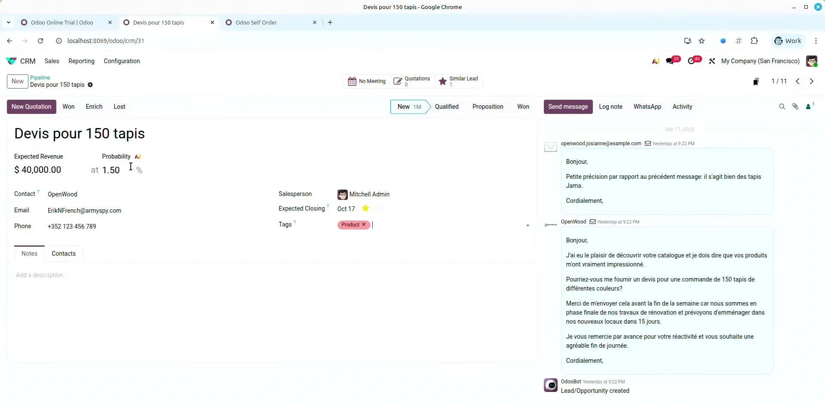Image resolution: width=825 pixels, height=404 pixels.
Task: Click the gear icon next to record name
Action: (90, 85)
